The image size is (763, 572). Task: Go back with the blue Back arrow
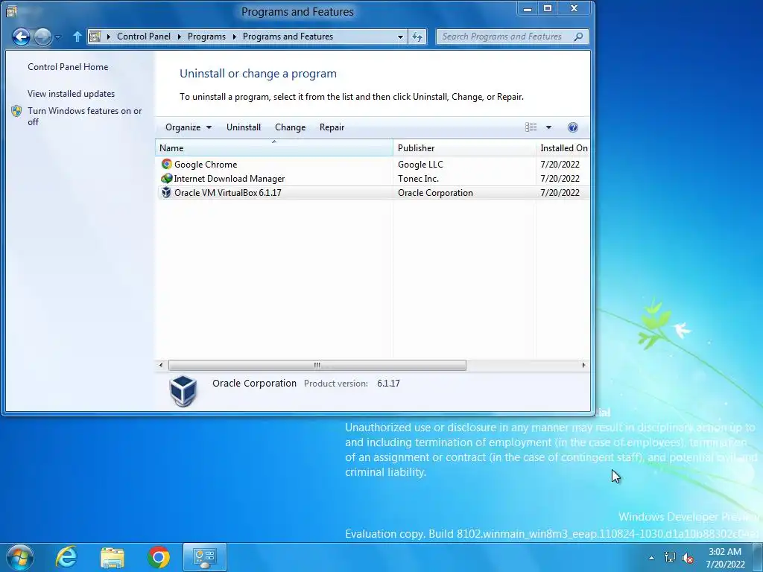[21, 36]
